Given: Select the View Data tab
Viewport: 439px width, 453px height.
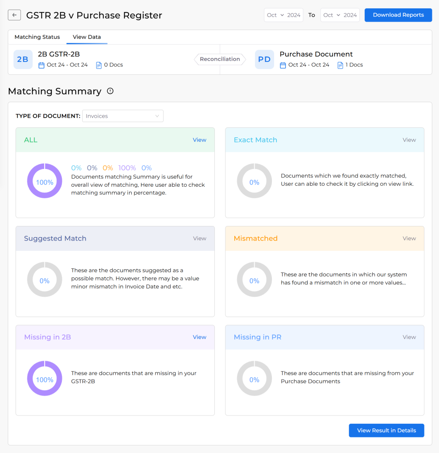Looking at the screenshot, I should pos(87,37).
